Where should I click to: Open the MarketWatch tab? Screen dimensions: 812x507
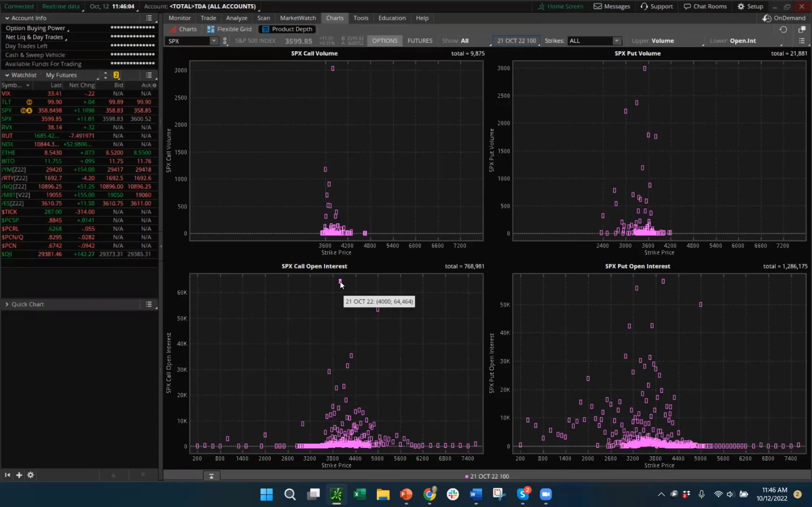point(298,18)
